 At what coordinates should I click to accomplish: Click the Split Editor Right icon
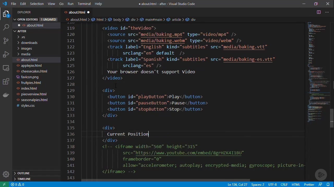pyautogui.click(x=319, y=12)
